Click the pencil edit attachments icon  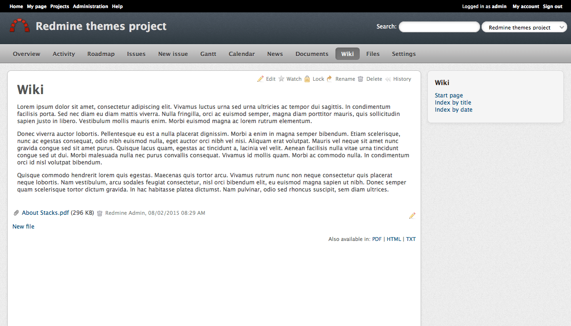[x=412, y=216]
